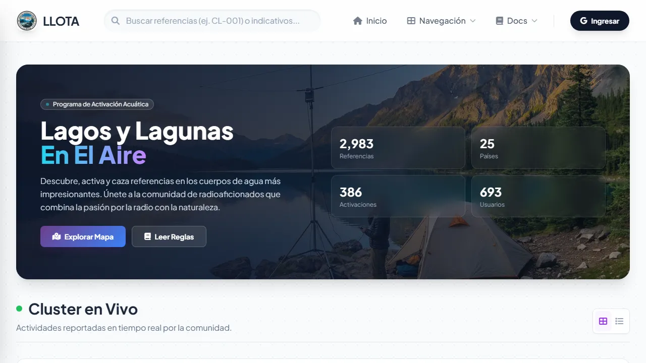This screenshot has width=646, height=363.
Task: Click the LLOTA brand name text
Action: (61, 21)
